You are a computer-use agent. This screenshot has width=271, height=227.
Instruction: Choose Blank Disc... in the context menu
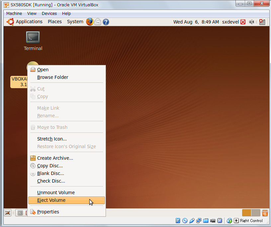coord(66,173)
